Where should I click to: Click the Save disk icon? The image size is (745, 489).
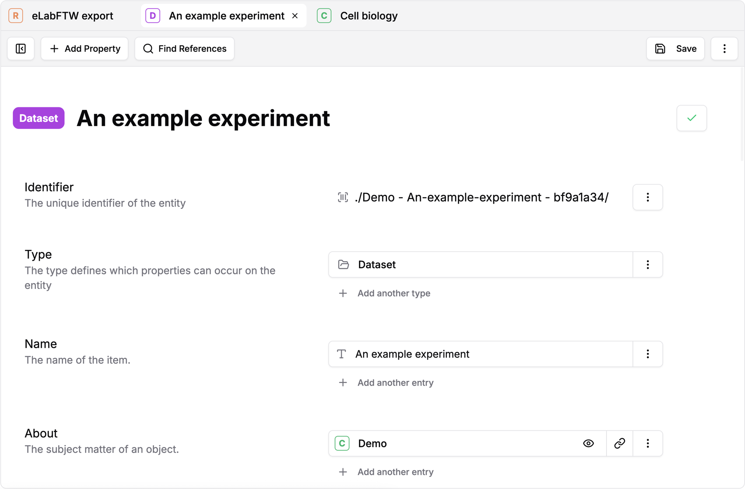[x=660, y=48]
